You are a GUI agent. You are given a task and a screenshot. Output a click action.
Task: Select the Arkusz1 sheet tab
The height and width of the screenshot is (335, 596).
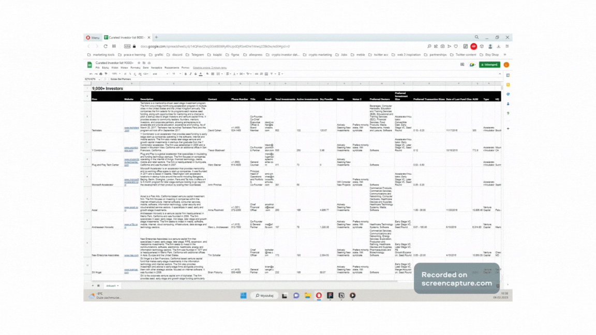[112, 285]
